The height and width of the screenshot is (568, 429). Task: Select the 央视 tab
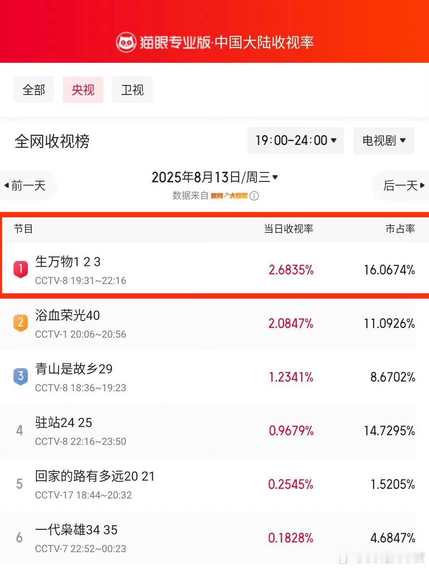pyautogui.click(x=83, y=90)
